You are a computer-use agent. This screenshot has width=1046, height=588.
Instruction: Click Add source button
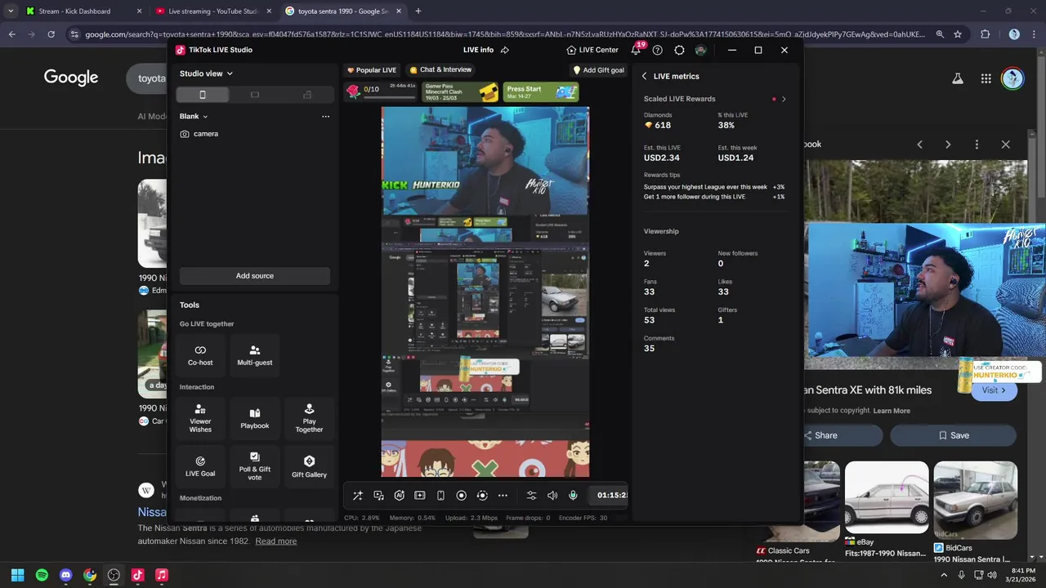pos(255,276)
